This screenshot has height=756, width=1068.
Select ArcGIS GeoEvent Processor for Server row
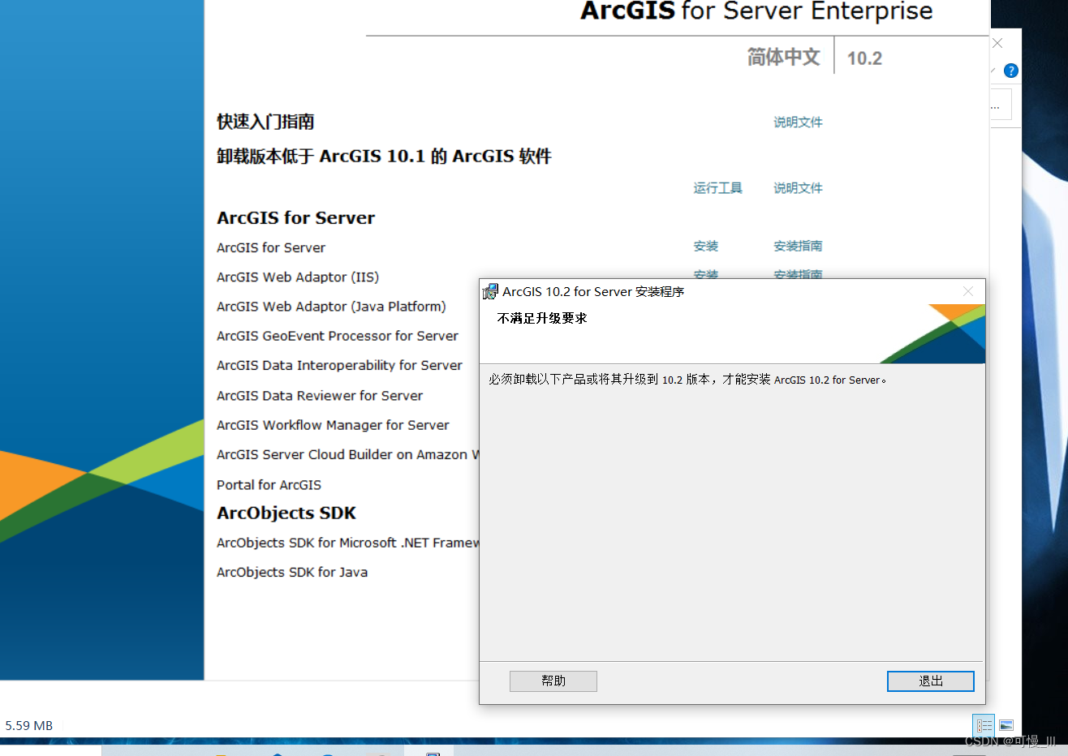tap(338, 336)
